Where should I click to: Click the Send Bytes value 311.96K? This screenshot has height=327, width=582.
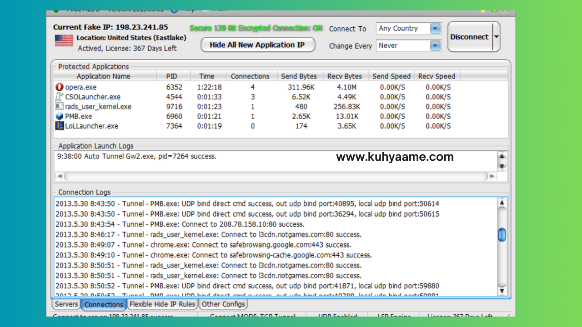click(301, 87)
